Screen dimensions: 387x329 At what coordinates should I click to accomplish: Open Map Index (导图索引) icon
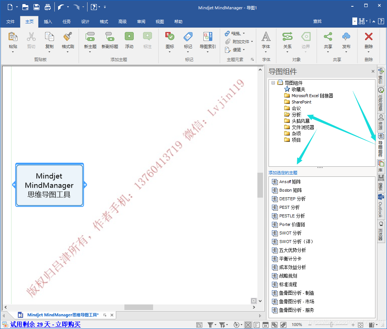(207, 36)
